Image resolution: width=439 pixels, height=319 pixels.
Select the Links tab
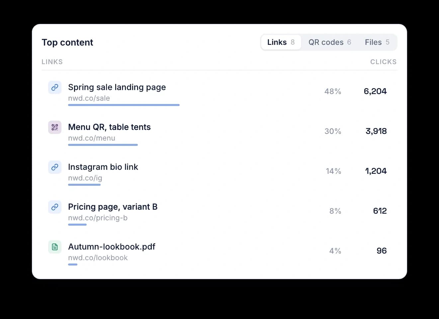pyautogui.click(x=281, y=42)
